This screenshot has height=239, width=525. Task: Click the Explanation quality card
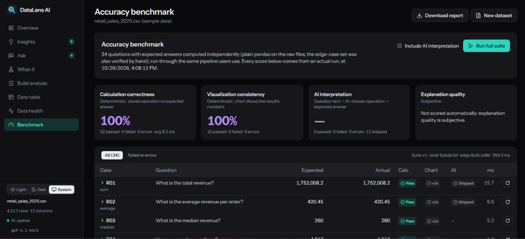click(466, 112)
